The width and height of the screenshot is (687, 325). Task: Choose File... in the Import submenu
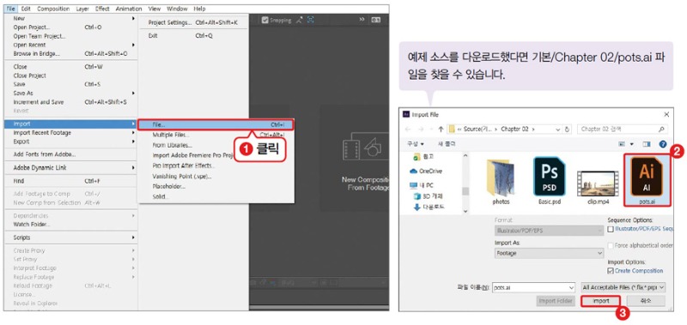click(216, 124)
